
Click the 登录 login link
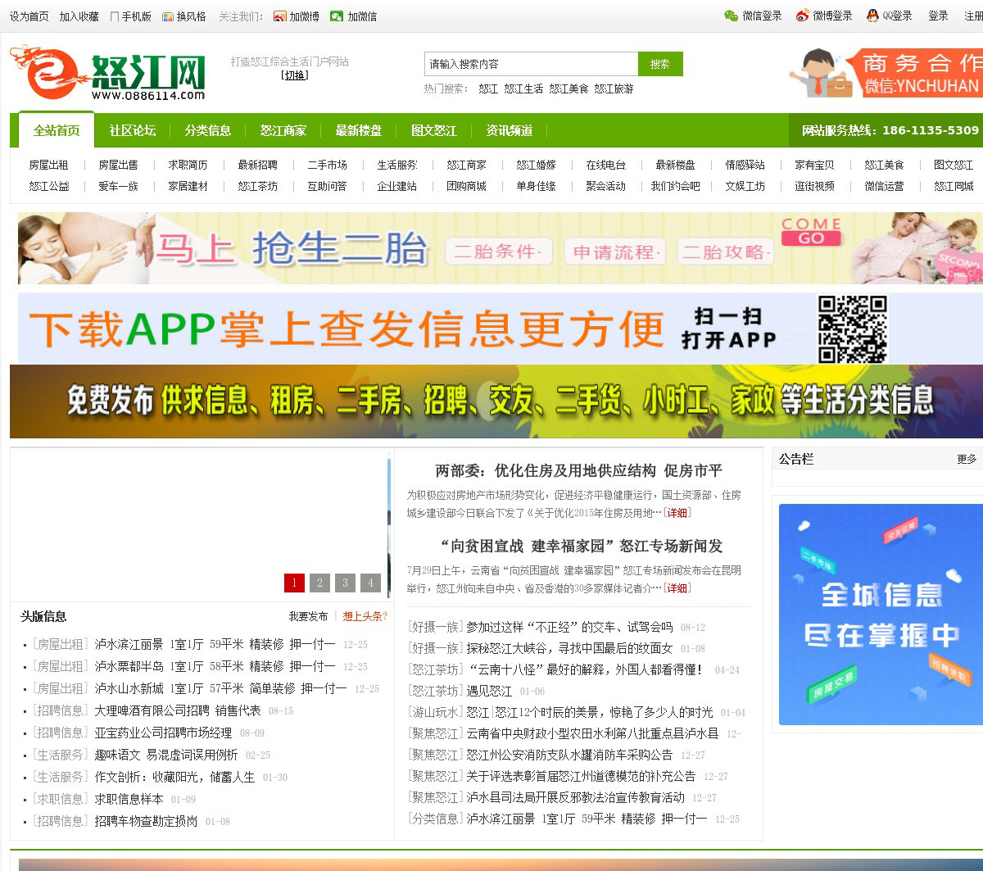(938, 16)
